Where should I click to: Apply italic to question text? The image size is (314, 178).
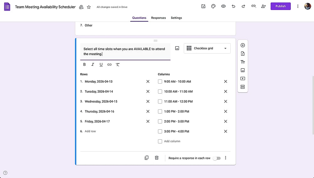point(93,64)
